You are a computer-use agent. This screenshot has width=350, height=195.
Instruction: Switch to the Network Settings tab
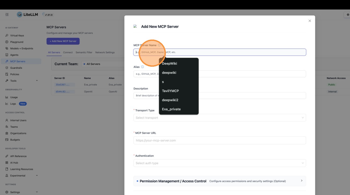[105, 52]
